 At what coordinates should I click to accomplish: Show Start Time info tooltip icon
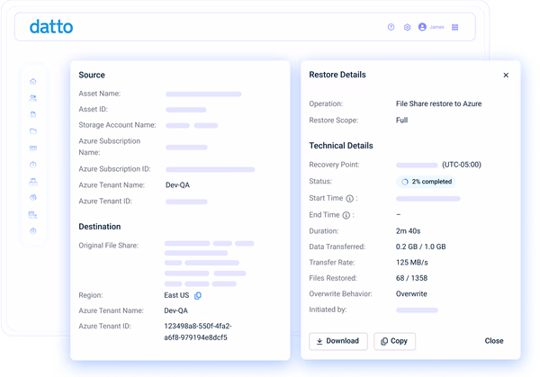click(349, 199)
